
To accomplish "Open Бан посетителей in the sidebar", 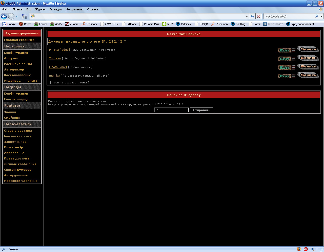I will [18, 136].
